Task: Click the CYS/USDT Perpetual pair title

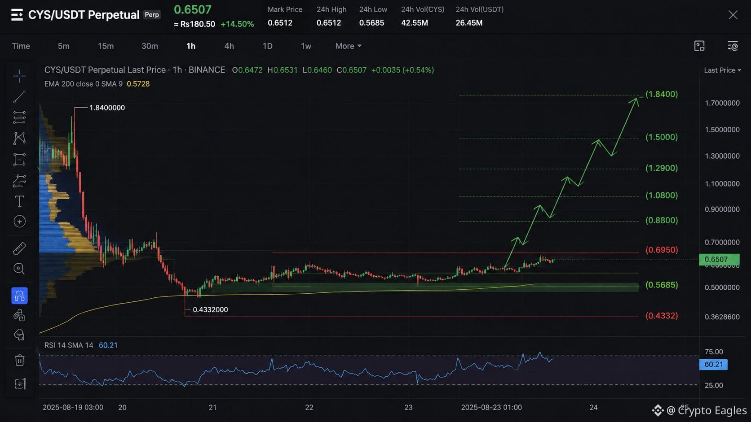Action: tap(84, 15)
